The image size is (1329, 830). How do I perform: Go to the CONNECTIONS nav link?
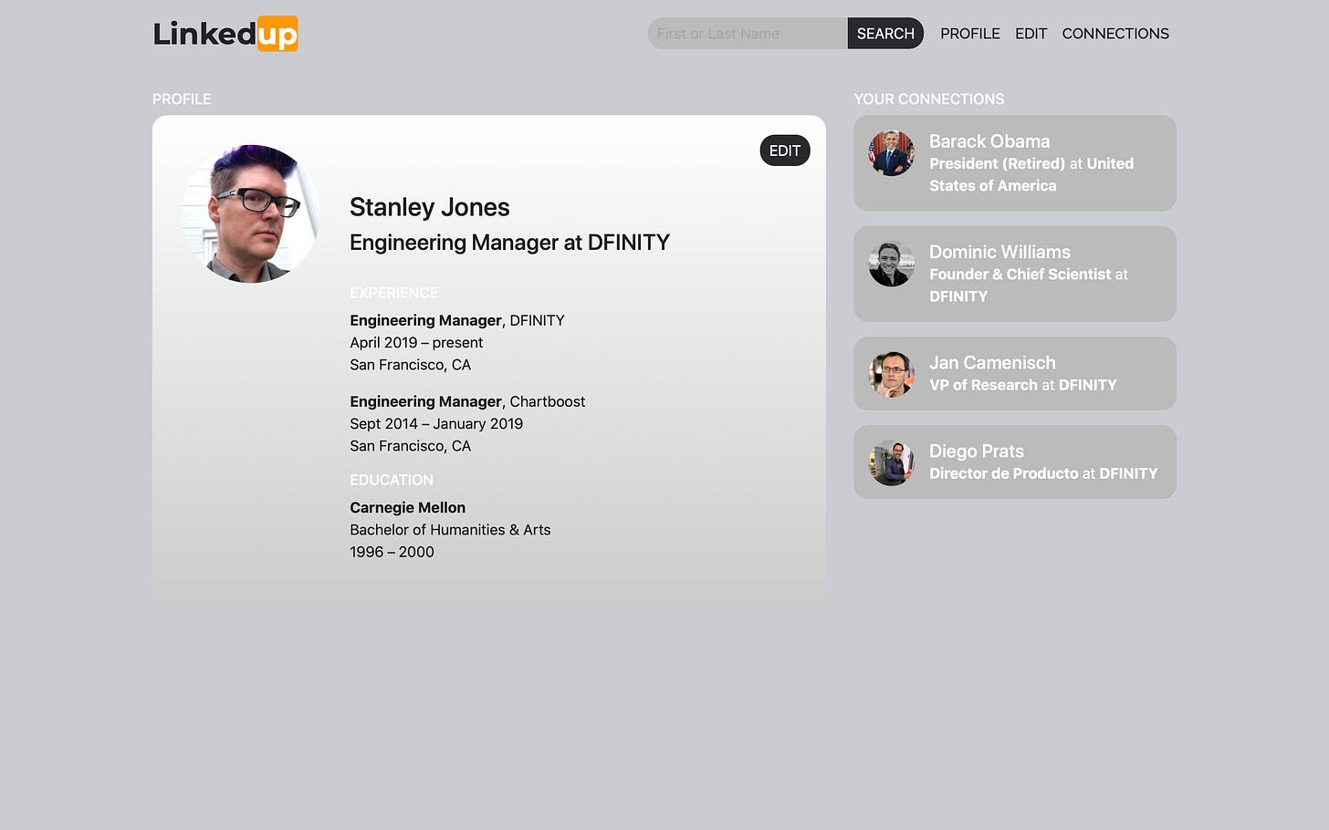[1115, 34]
